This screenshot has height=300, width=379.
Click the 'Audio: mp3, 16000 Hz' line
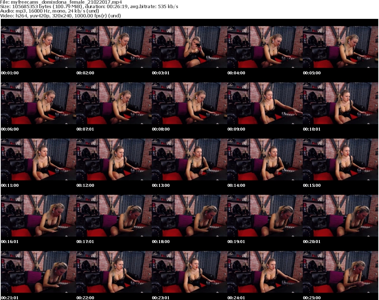(x=50, y=11)
